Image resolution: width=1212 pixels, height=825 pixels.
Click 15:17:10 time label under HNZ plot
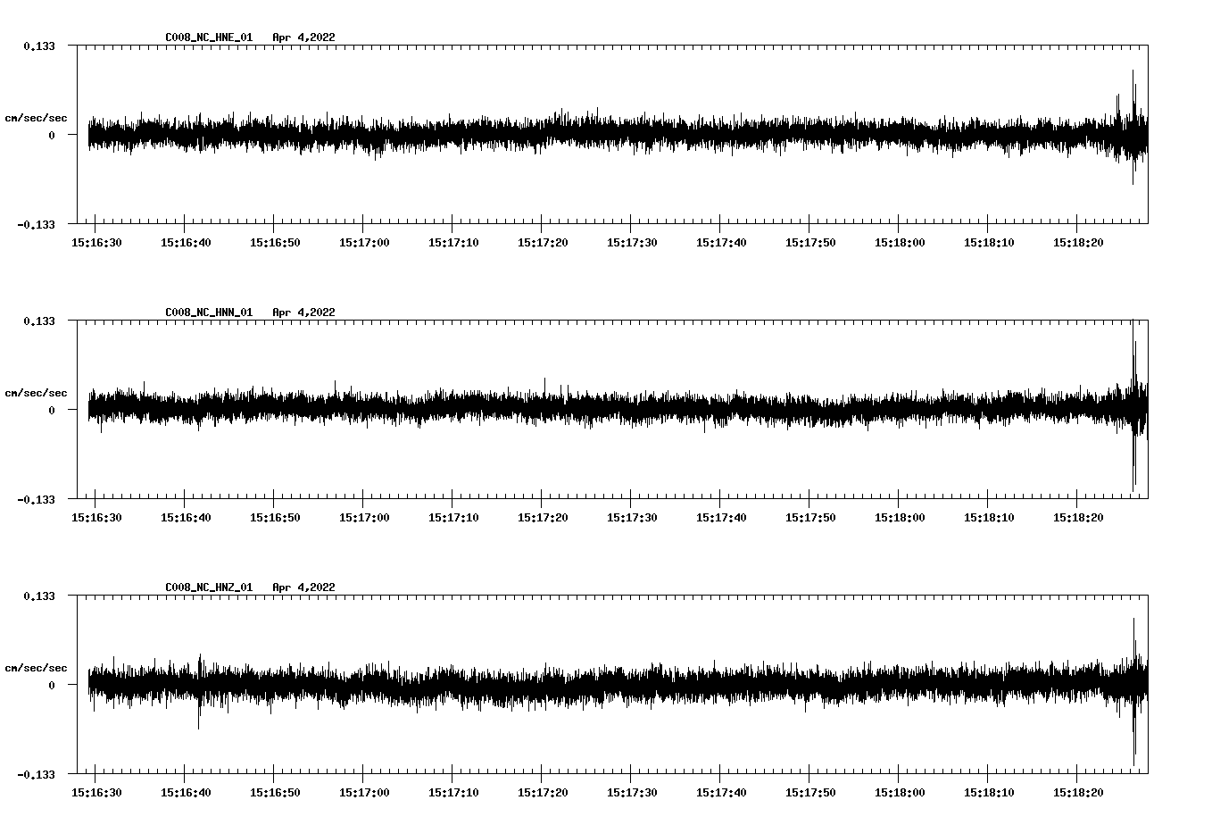click(453, 793)
